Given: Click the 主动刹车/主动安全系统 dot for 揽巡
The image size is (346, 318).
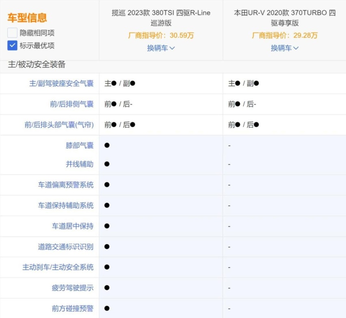Looking at the screenshot, I should click(107, 267).
